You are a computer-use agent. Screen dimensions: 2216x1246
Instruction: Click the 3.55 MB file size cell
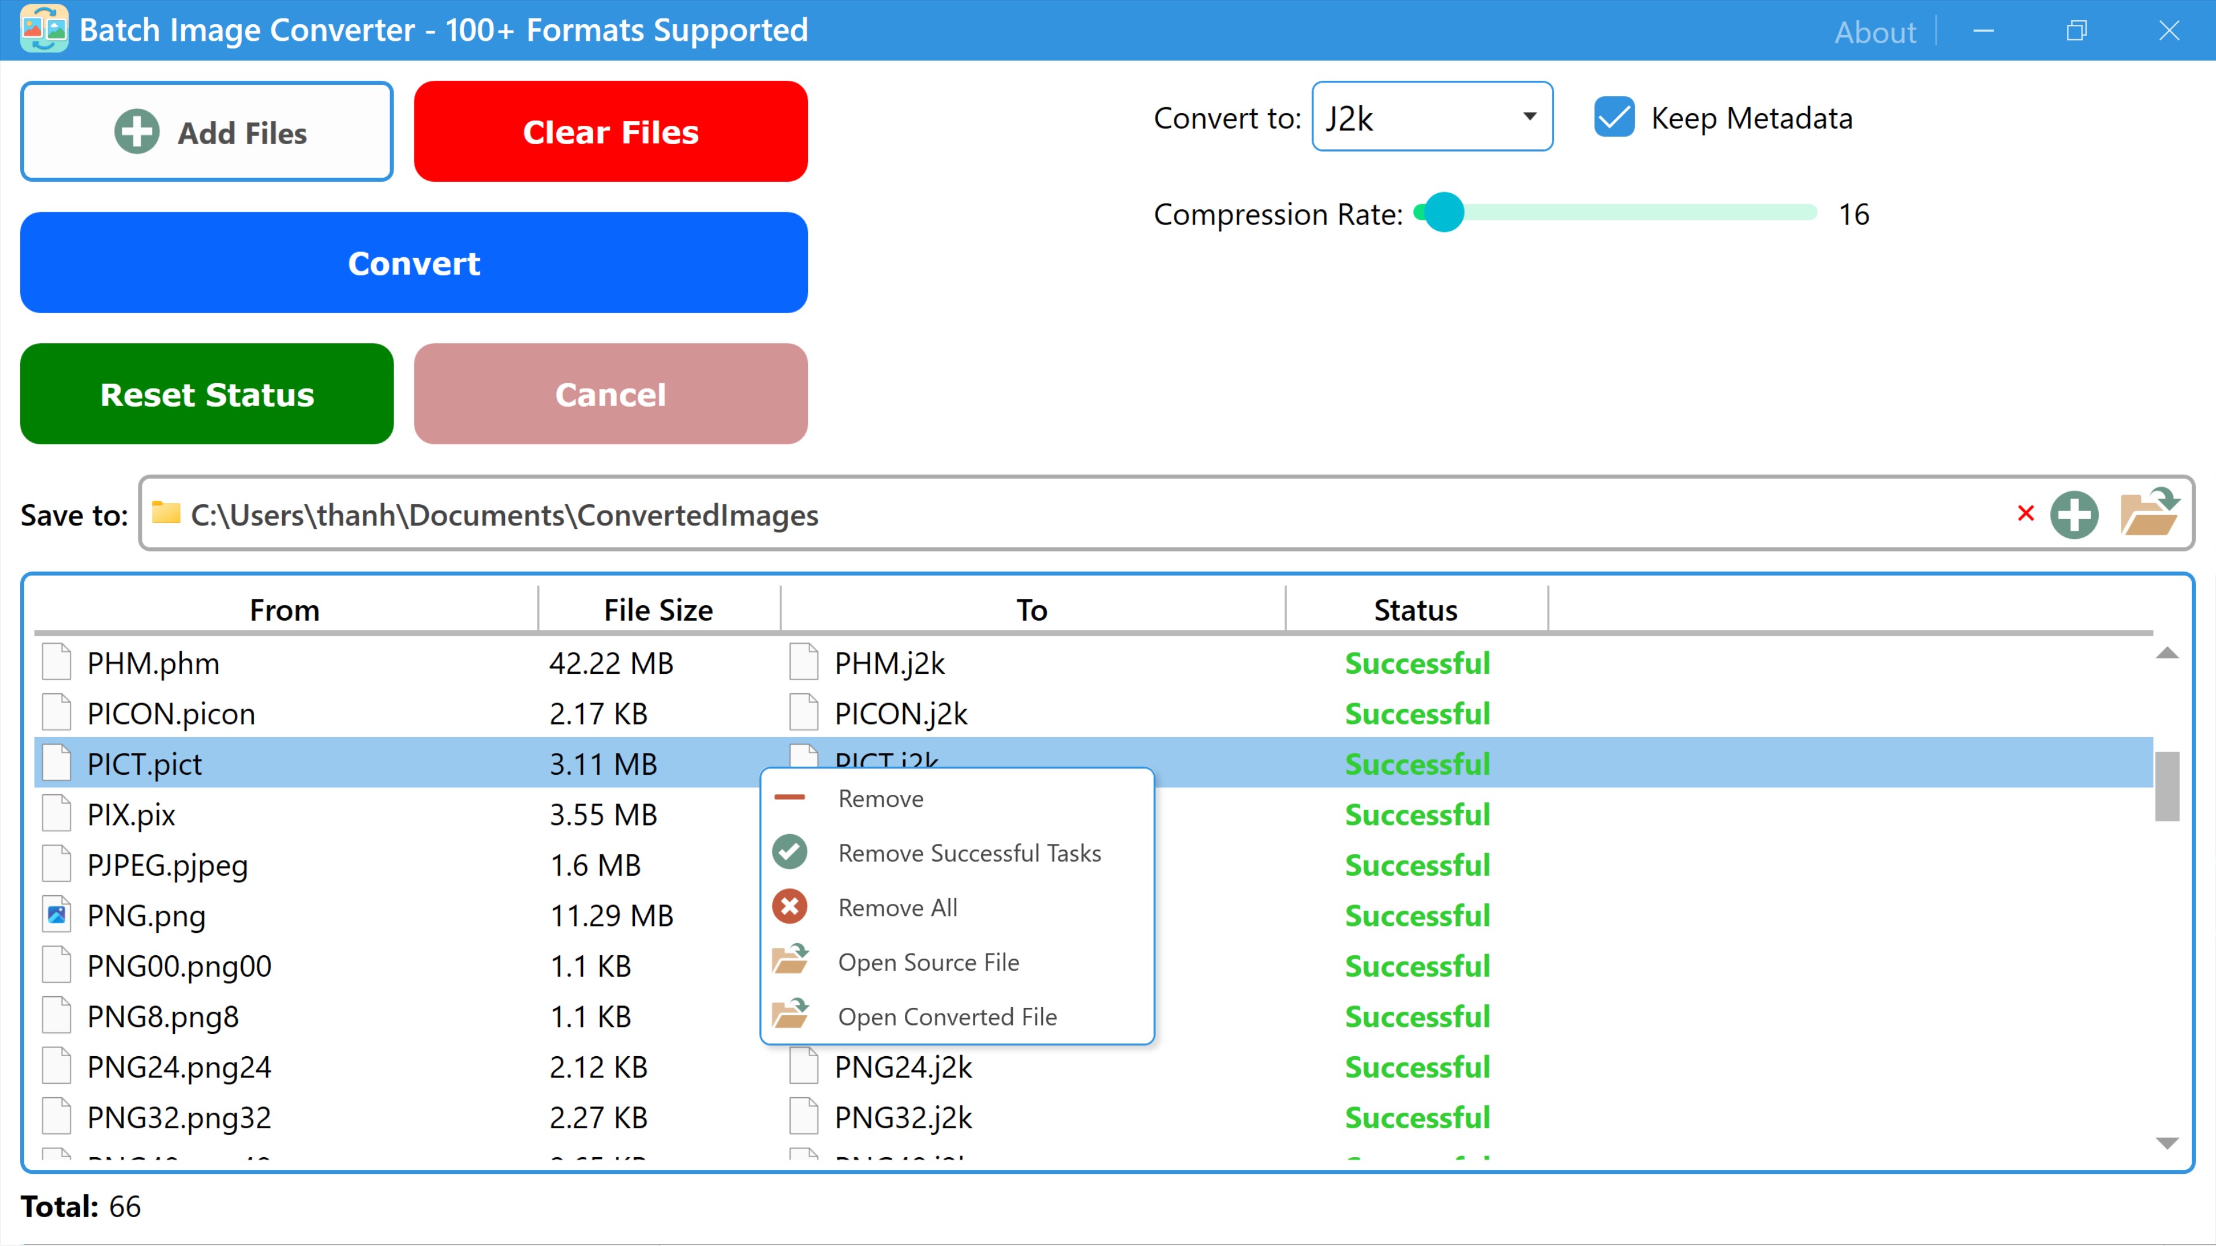tap(603, 813)
